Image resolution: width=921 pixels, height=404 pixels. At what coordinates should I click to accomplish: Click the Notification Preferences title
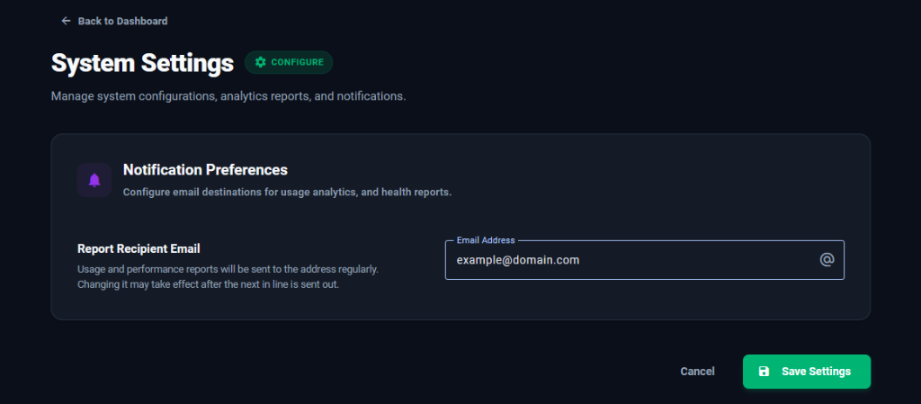(x=205, y=170)
